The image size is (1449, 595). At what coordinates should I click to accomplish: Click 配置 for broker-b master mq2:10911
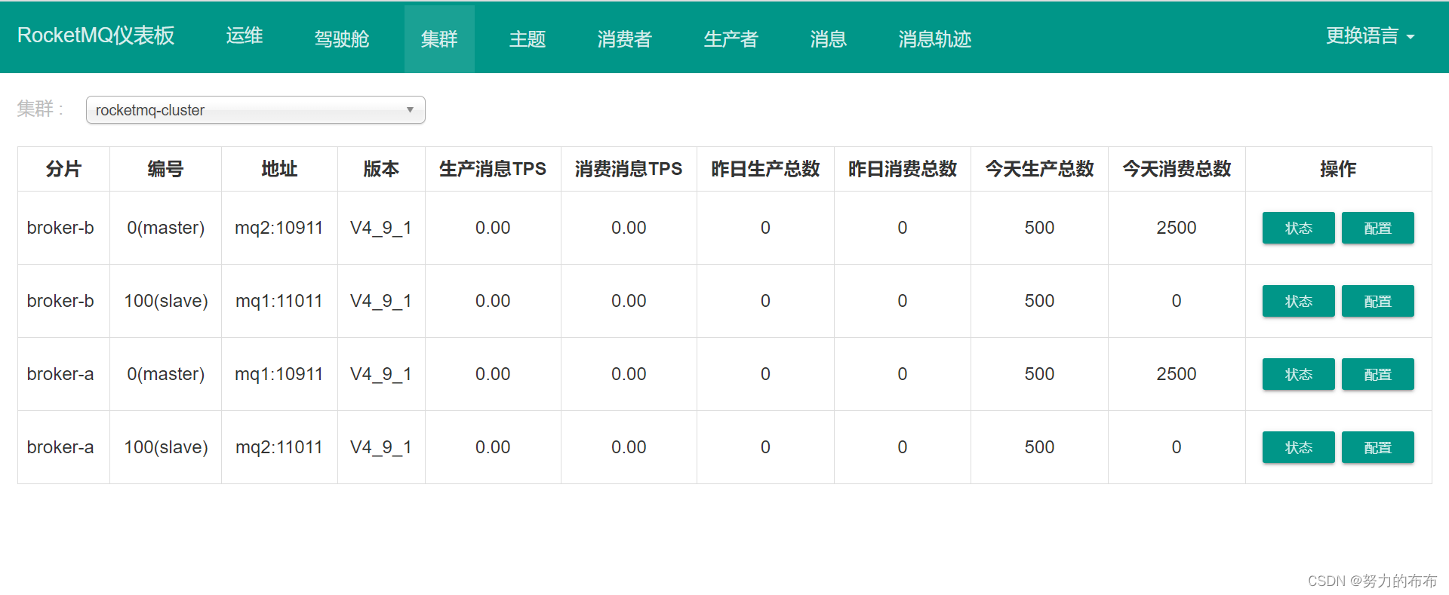click(x=1378, y=228)
